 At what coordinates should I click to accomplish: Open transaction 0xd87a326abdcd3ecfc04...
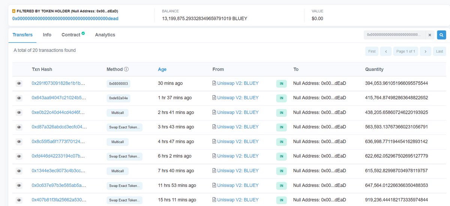(x=59, y=127)
